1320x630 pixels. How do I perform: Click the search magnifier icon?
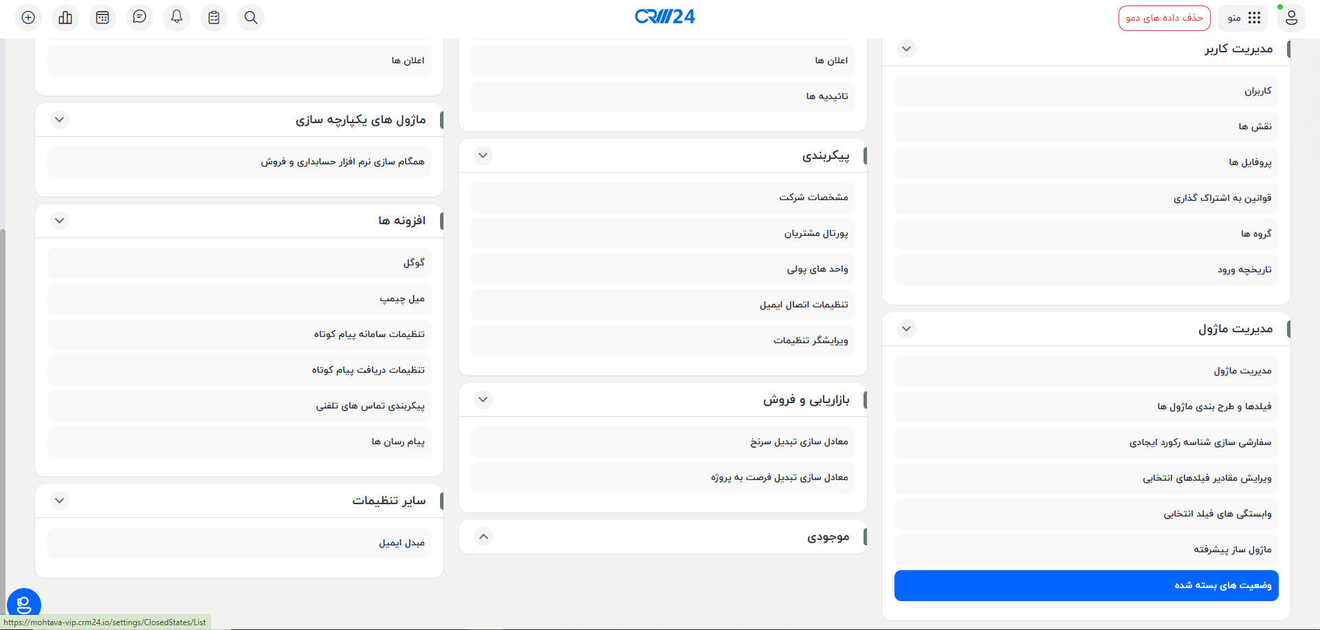[x=251, y=18]
